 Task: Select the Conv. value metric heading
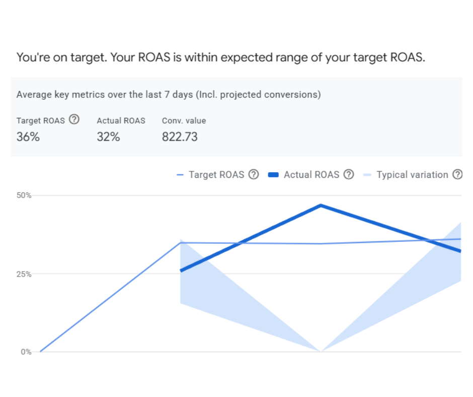184,121
